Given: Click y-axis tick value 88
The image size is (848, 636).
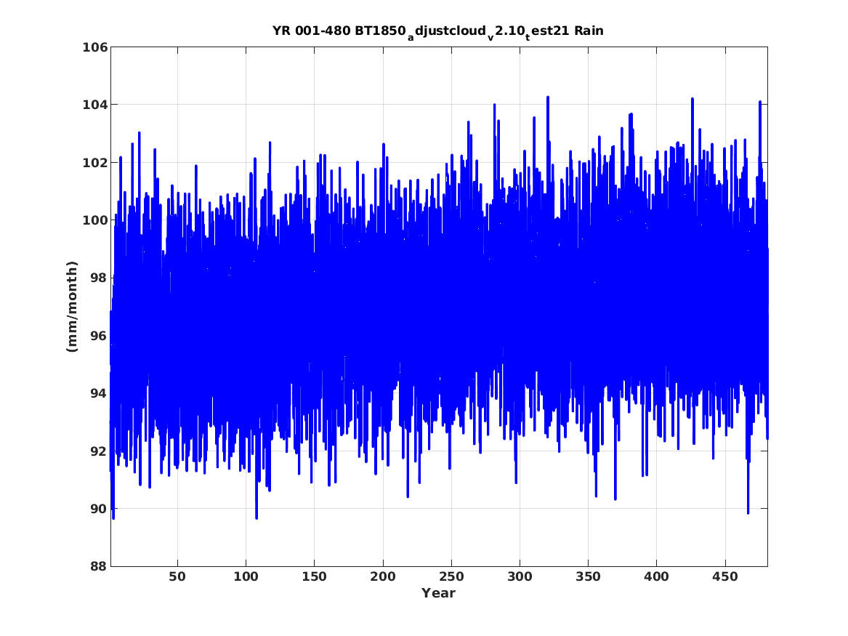Looking at the screenshot, I should (99, 566).
